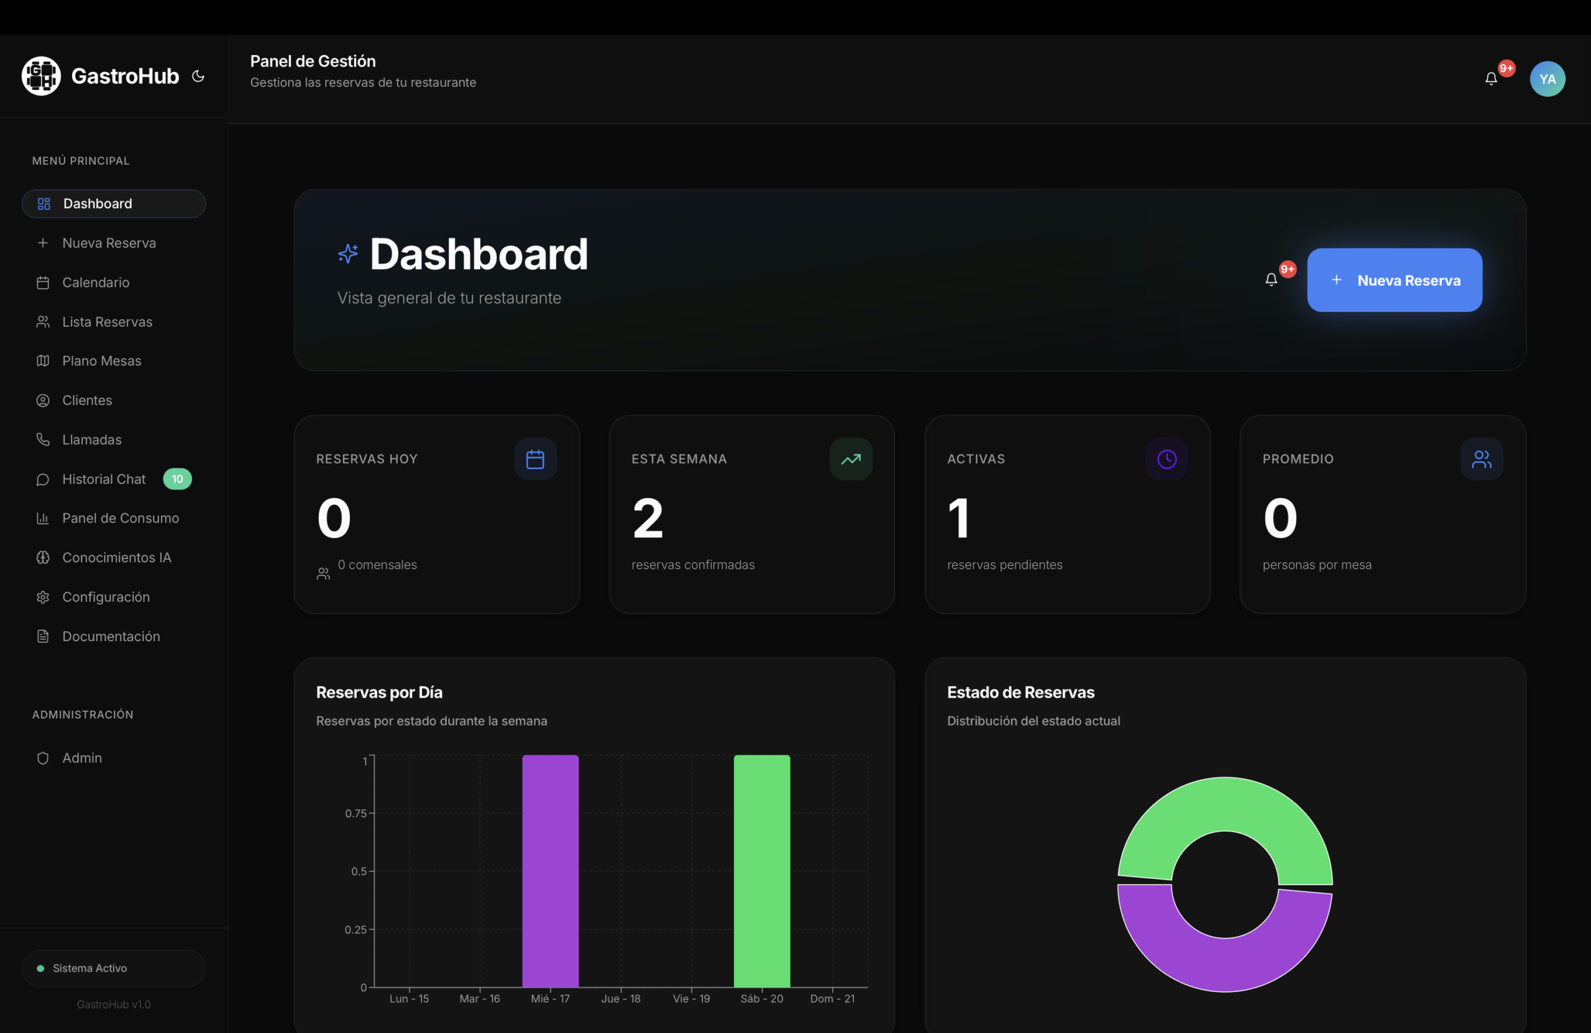Click people icon on Promedio card

pos(1482,459)
